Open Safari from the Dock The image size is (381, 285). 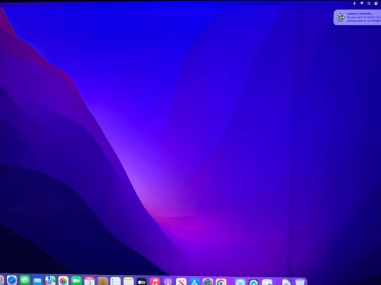(11, 281)
